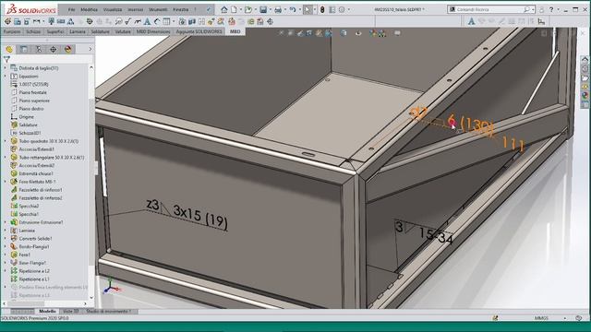591x332 pixels.
Task: Open the search magnifier dropdown
Action: (x=533, y=9)
